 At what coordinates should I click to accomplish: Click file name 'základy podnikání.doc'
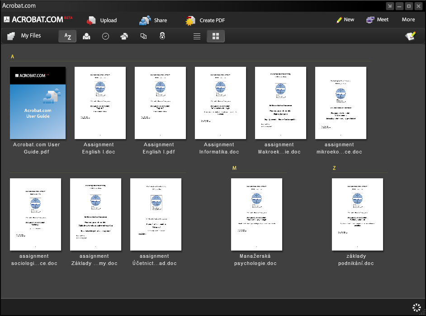(x=356, y=260)
